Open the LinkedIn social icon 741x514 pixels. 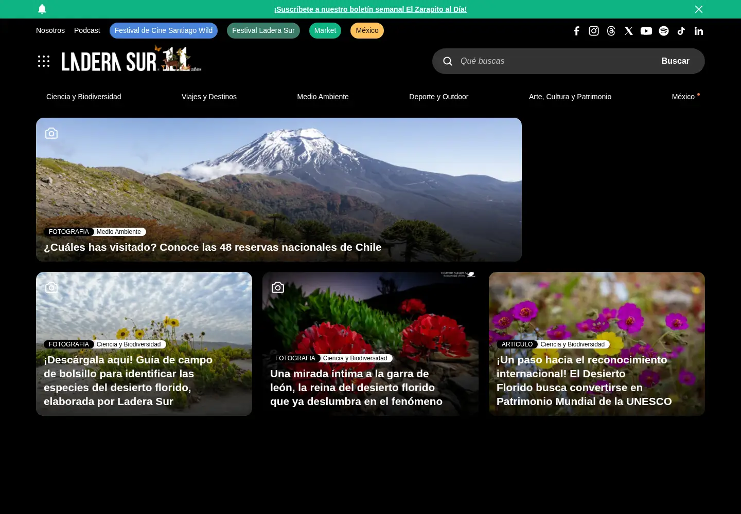click(x=699, y=31)
